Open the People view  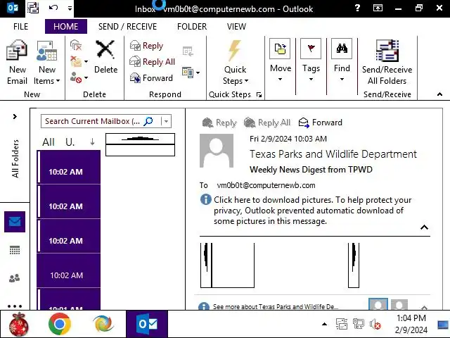tap(14, 278)
